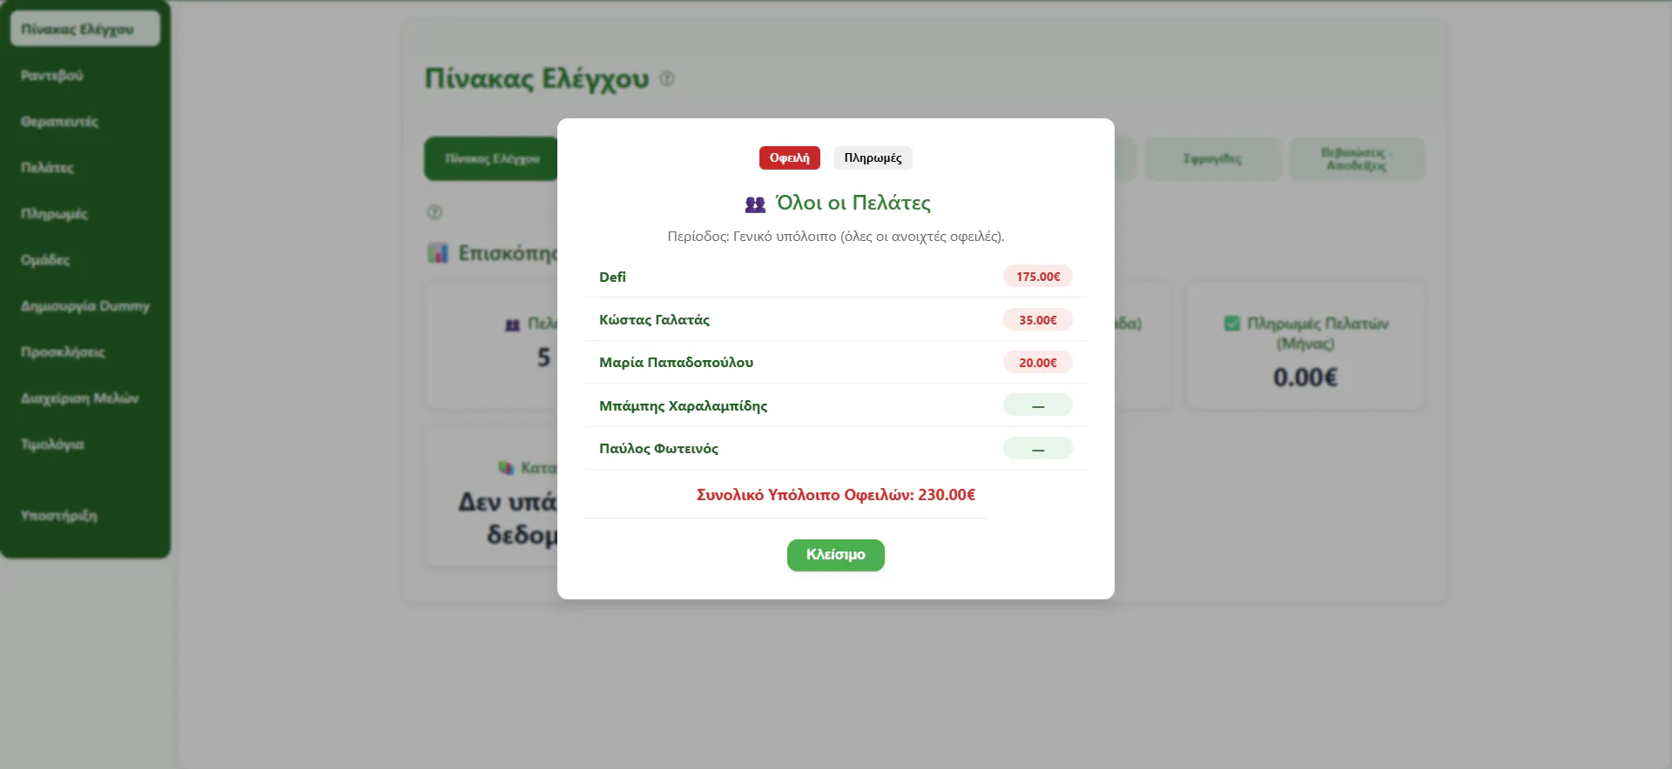Open the Βεβαιώσεις - Αποδείξεις tab
This screenshot has height=769, width=1672.
1357,158
